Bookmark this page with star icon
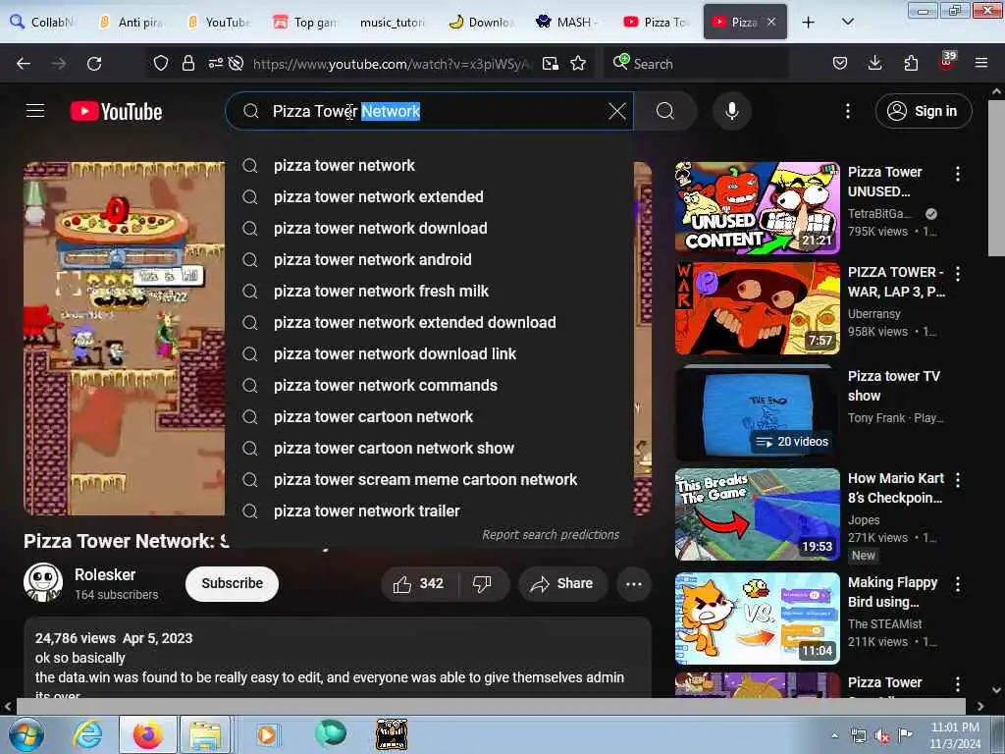Screen dimensions: 1005x754 tap(578, 64)
